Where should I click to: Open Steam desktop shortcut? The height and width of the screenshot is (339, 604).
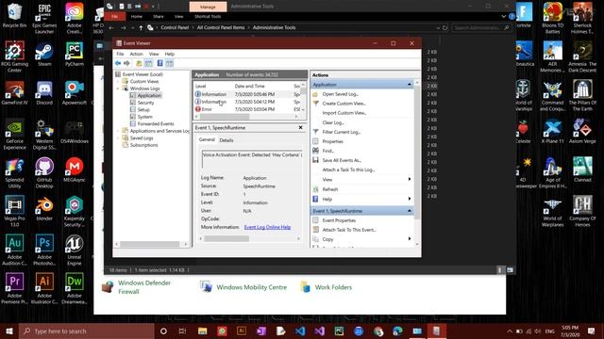[44, 55]
